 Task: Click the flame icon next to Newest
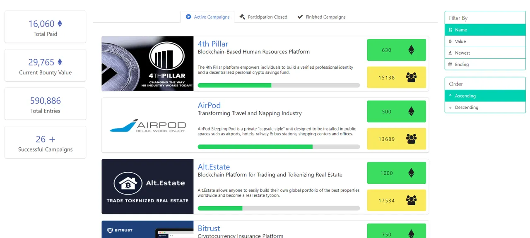click(450, 53)
